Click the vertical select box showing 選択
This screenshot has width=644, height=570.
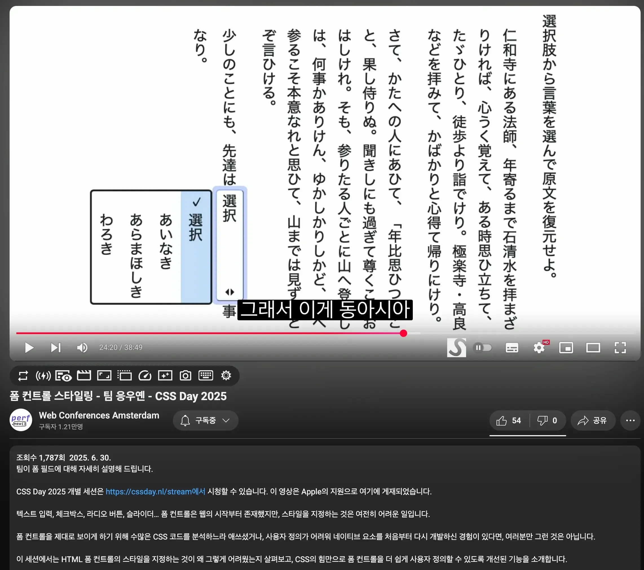tap(230, 245)
